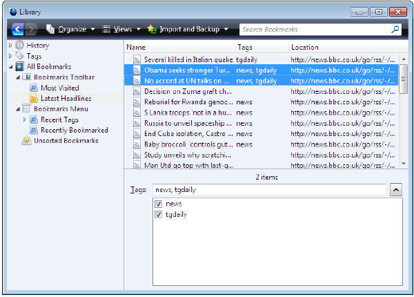
Task: Open the Import and Backup dropdown arrow
Action: click(x=226, y=29)
